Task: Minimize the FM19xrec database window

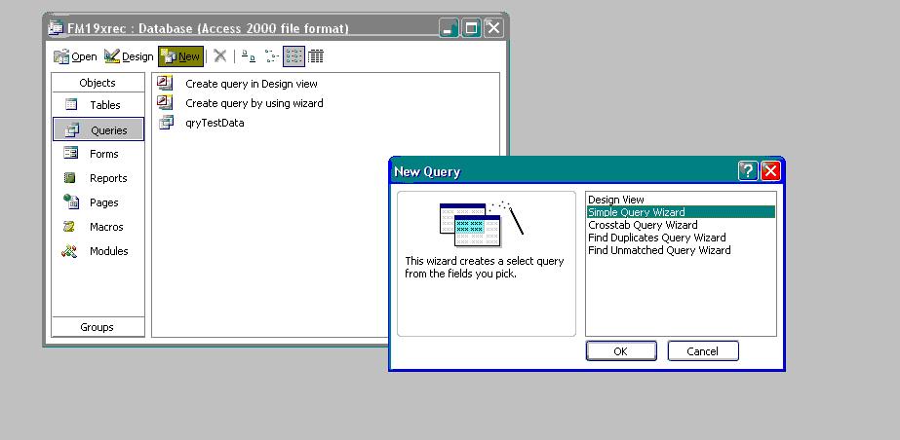Action: [450, 27]
